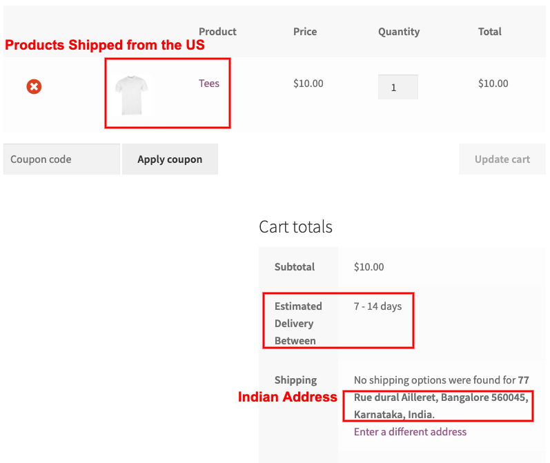Select the Price column header
550x463 pixels.
click(x=305, y=32)
